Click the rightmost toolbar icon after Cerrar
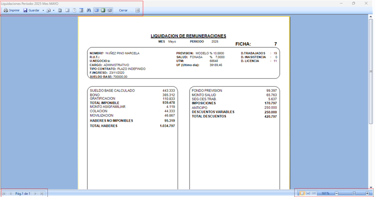The image size is (375, 197). pyautogui.click(x=138, y=10)
